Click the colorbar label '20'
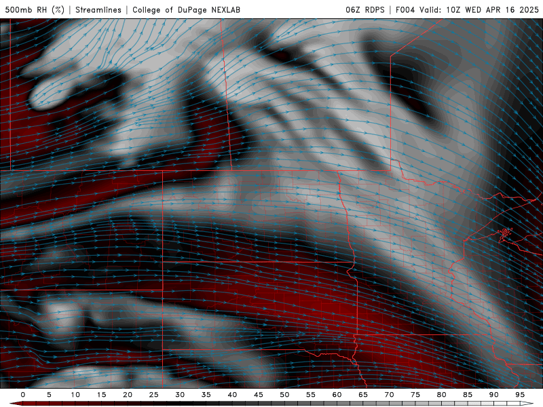The width and height of the screenshot is (543, 407). pos(128,395)
